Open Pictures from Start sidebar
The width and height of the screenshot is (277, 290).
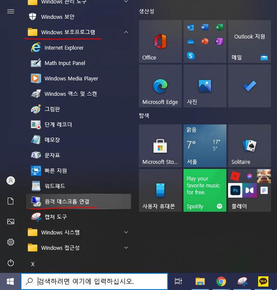pos(11,222)
